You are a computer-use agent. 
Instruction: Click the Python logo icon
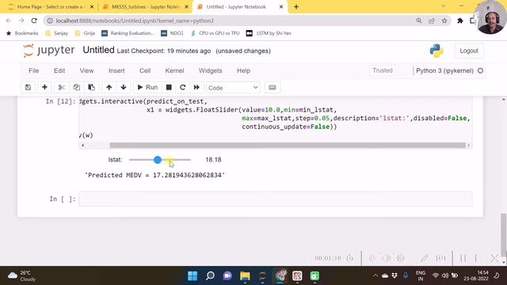click(436, 51)
